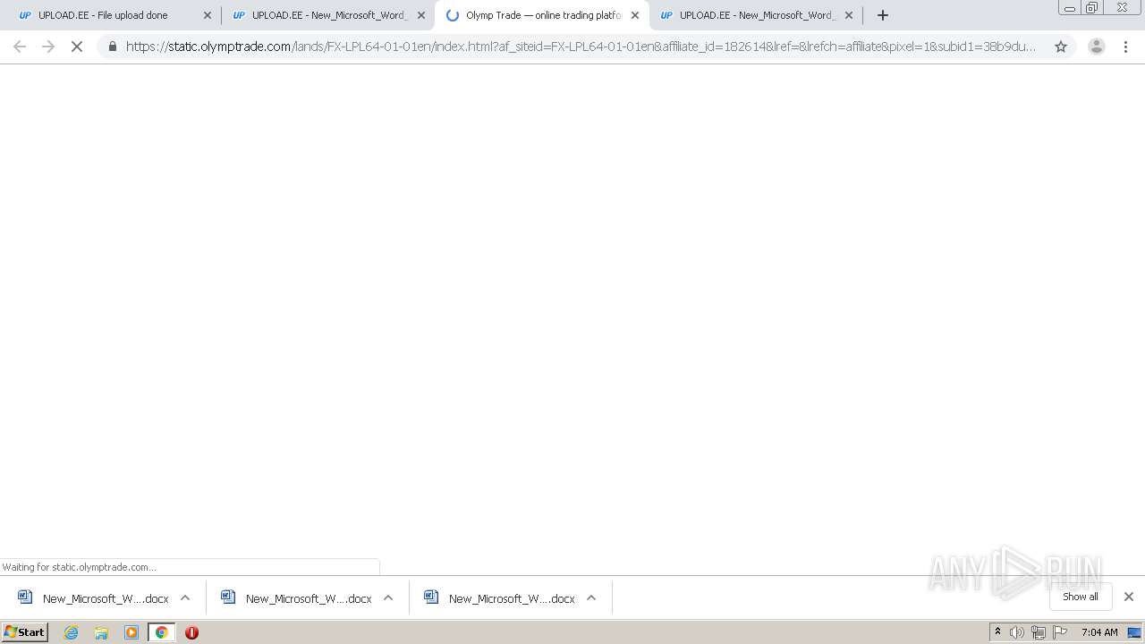
Task: Click the olymptrade URL address bar
Action: point(581,47)
